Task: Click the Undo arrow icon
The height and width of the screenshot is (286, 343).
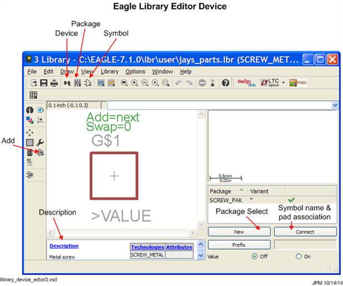Action: click(179, 83)
